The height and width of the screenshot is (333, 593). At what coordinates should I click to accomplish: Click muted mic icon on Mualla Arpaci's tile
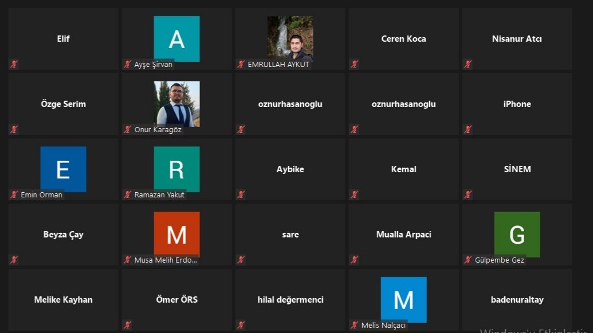pyautogui.click(x=354, y=260)
